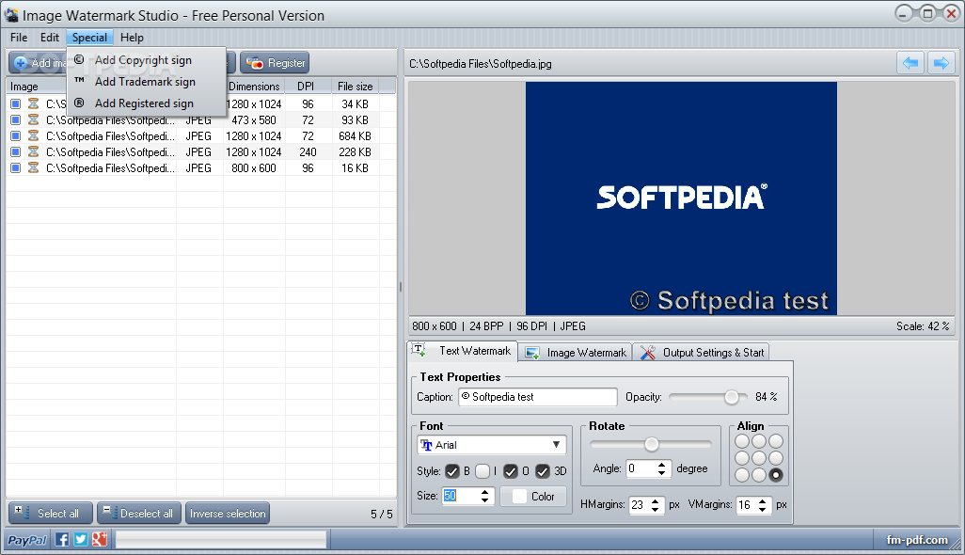Sort by the DPI column header
The width and height of the screenshot is (965, 555).
(x=308, y=87)
